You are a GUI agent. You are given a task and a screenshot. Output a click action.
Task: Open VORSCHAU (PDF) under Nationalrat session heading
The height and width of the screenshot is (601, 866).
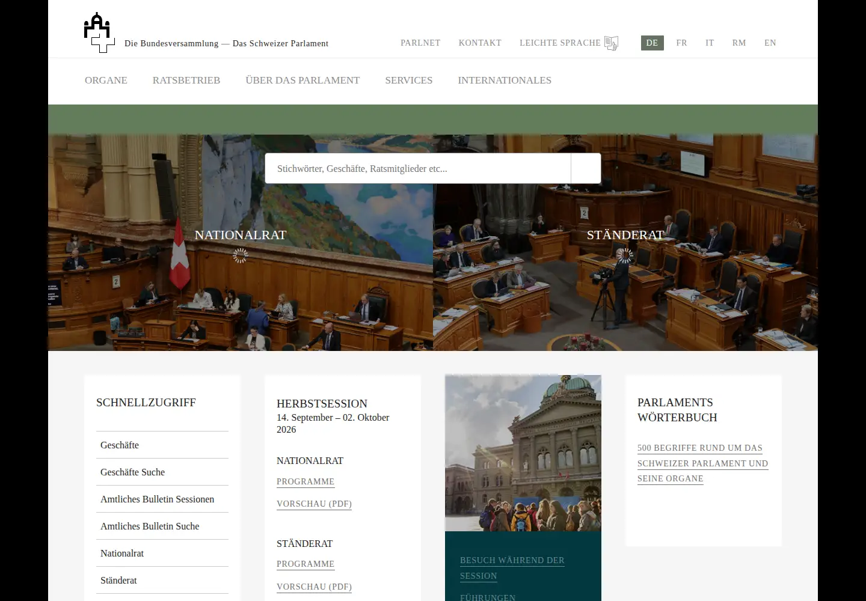coord(314,504)
